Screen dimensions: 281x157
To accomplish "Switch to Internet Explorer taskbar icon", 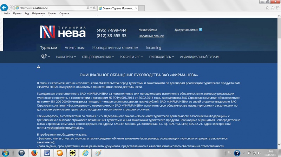I will [85, 153].
